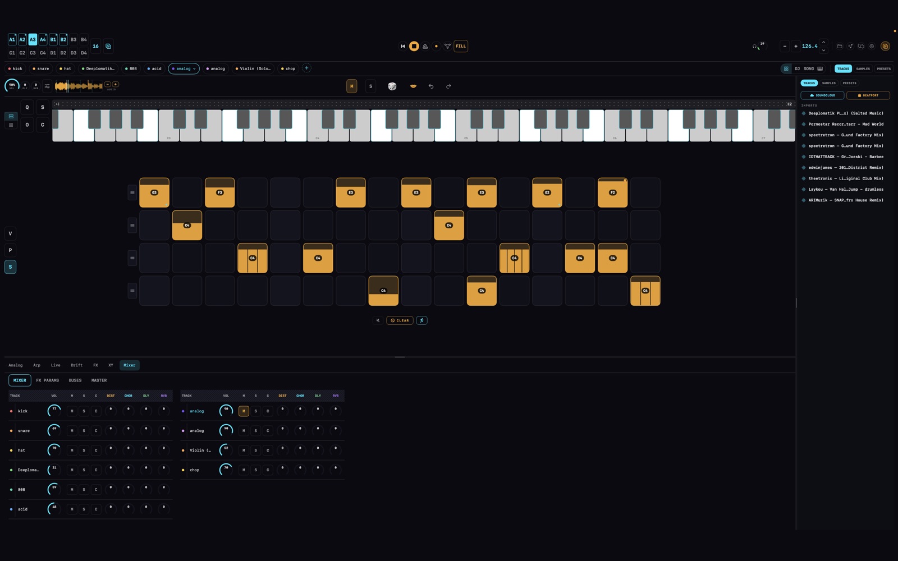The image size is (898, 561).
Task: Import from SOUNDCLOUD
Action: coord(822,95)
